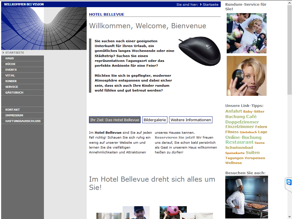
Task: Click the Restaurant tag link
Action: coord(239,142)
